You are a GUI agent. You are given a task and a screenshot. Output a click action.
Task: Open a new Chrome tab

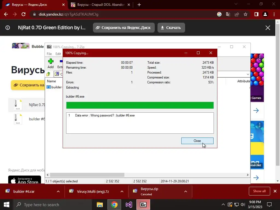pos(139,5)
